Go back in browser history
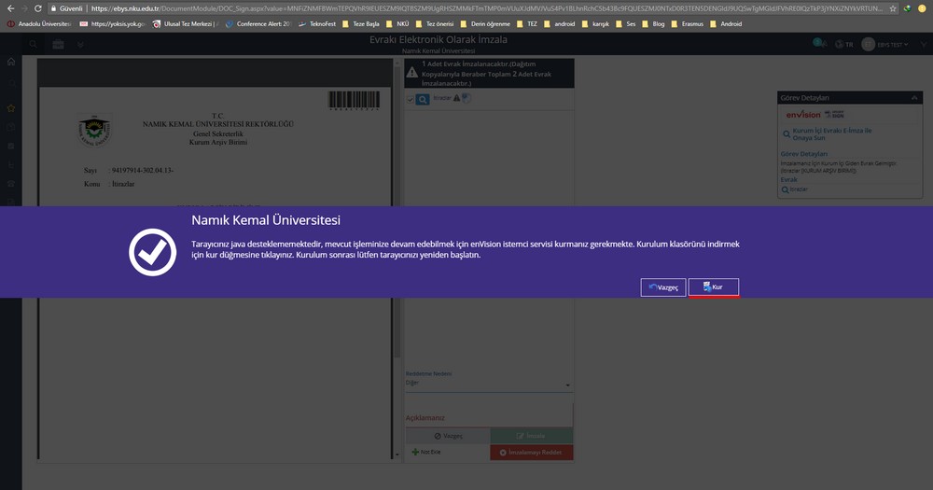 [10, 8]
